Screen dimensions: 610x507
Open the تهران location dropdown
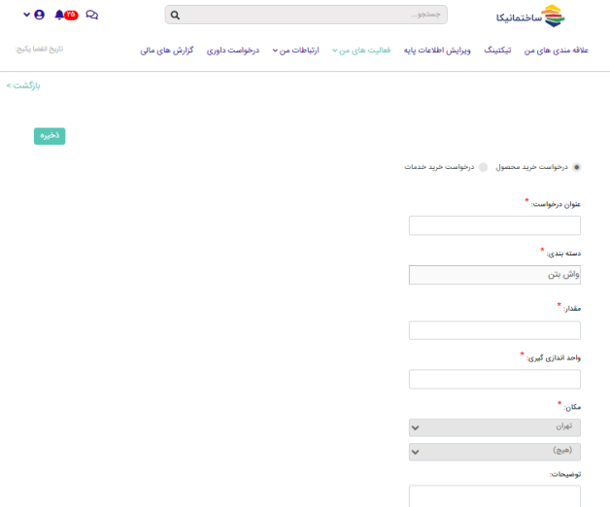tap(494, 427)
